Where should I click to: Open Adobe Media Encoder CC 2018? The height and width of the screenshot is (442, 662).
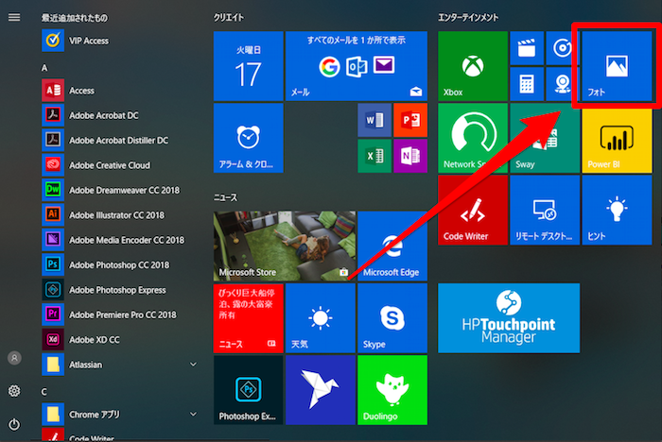(120, 240)
